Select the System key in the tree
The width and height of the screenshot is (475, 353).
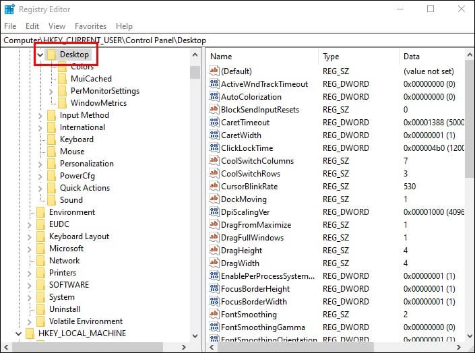[62, 297]
